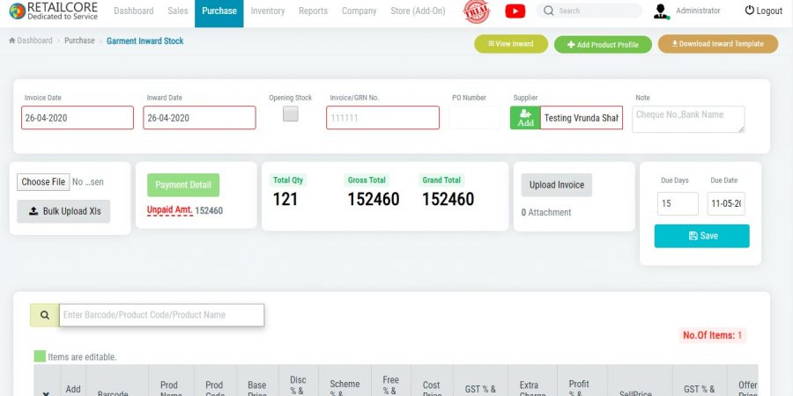
Task: Click the barcode/product name search box
Action: pyautogui.click(x=162, y=315)
